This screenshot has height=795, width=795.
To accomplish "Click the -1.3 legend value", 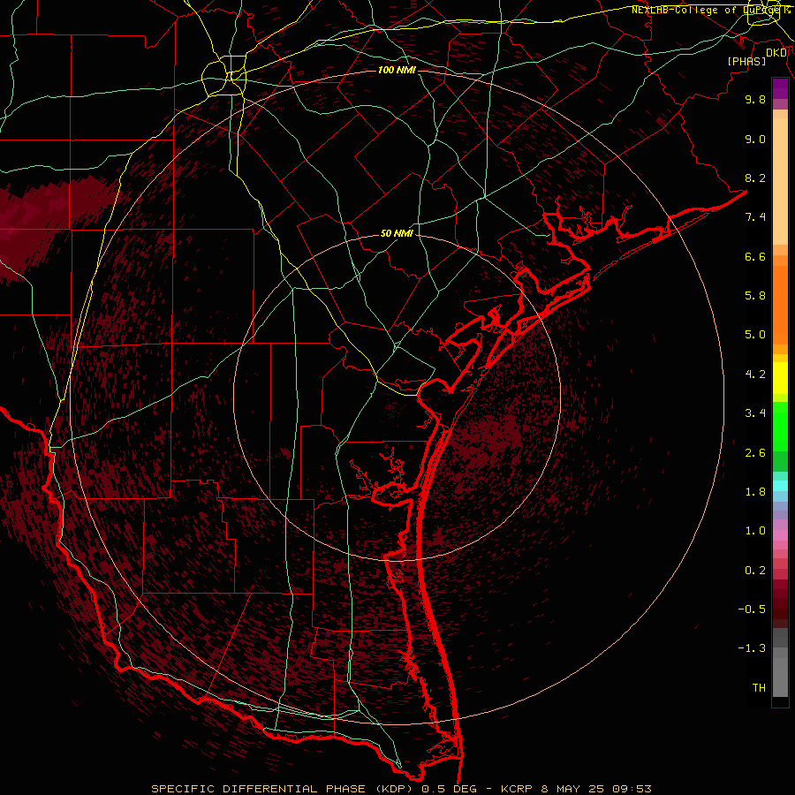I will coord(752,648).
